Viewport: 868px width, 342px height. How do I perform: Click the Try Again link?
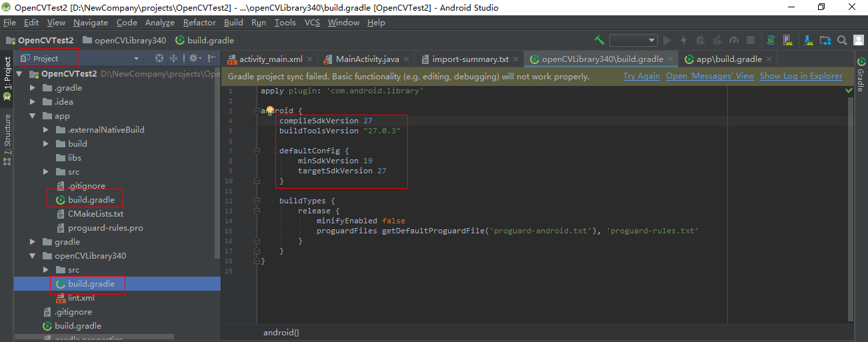(641, 76)
